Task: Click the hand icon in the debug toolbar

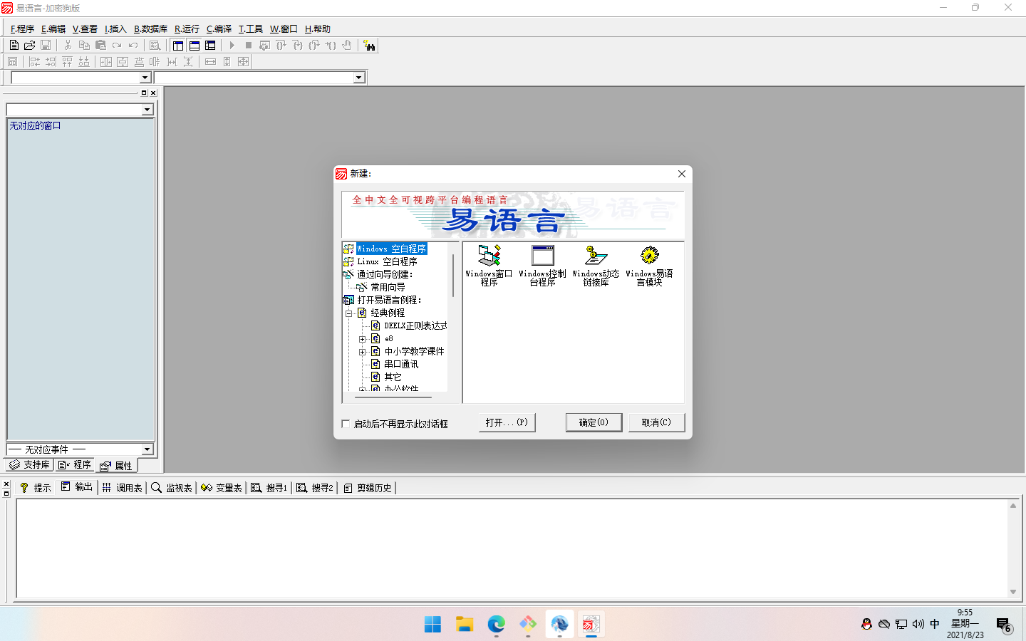Action: pos(347,45)
